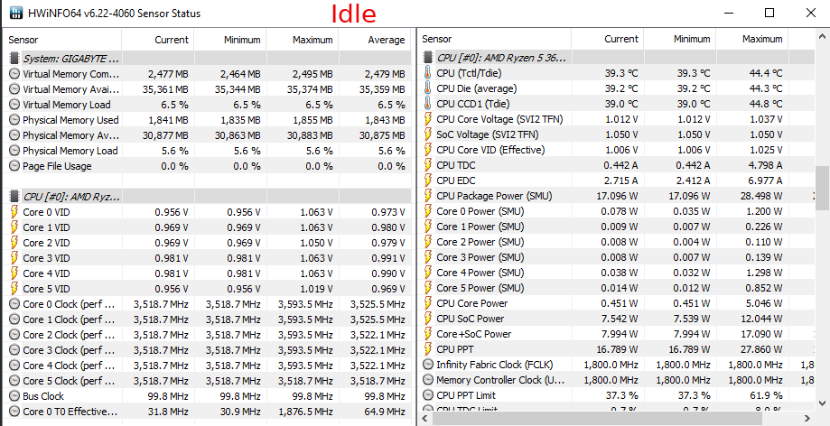Click the clock icon beside Infinity Fabric Clock
This screenshot has width=830, height=426.
(428, 365)
